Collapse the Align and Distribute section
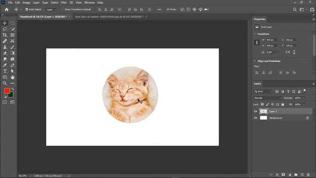The height and width of the screenshot is (178, 316). [x=255, y=61]
